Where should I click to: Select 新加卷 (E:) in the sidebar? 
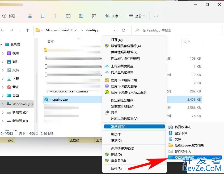(x=20, y=121)
